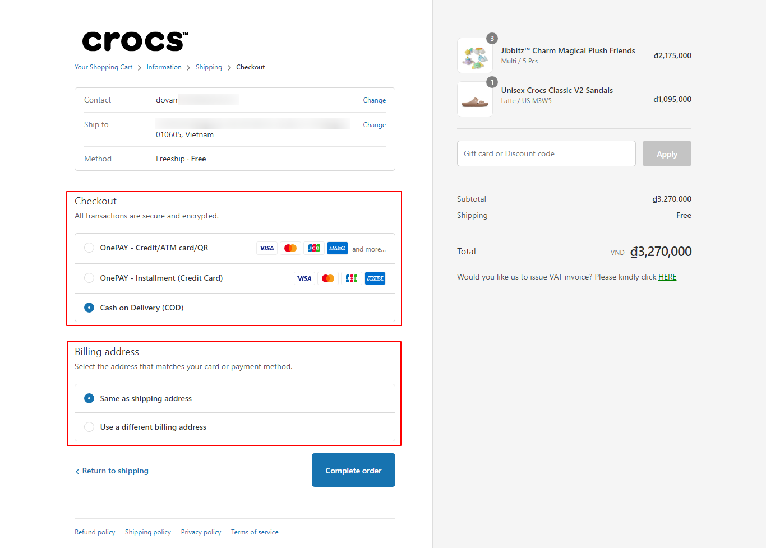766x549 pixels.
Task: Click the Multi / 5 Pcs variant text
Action: click(x=519, y=61)
